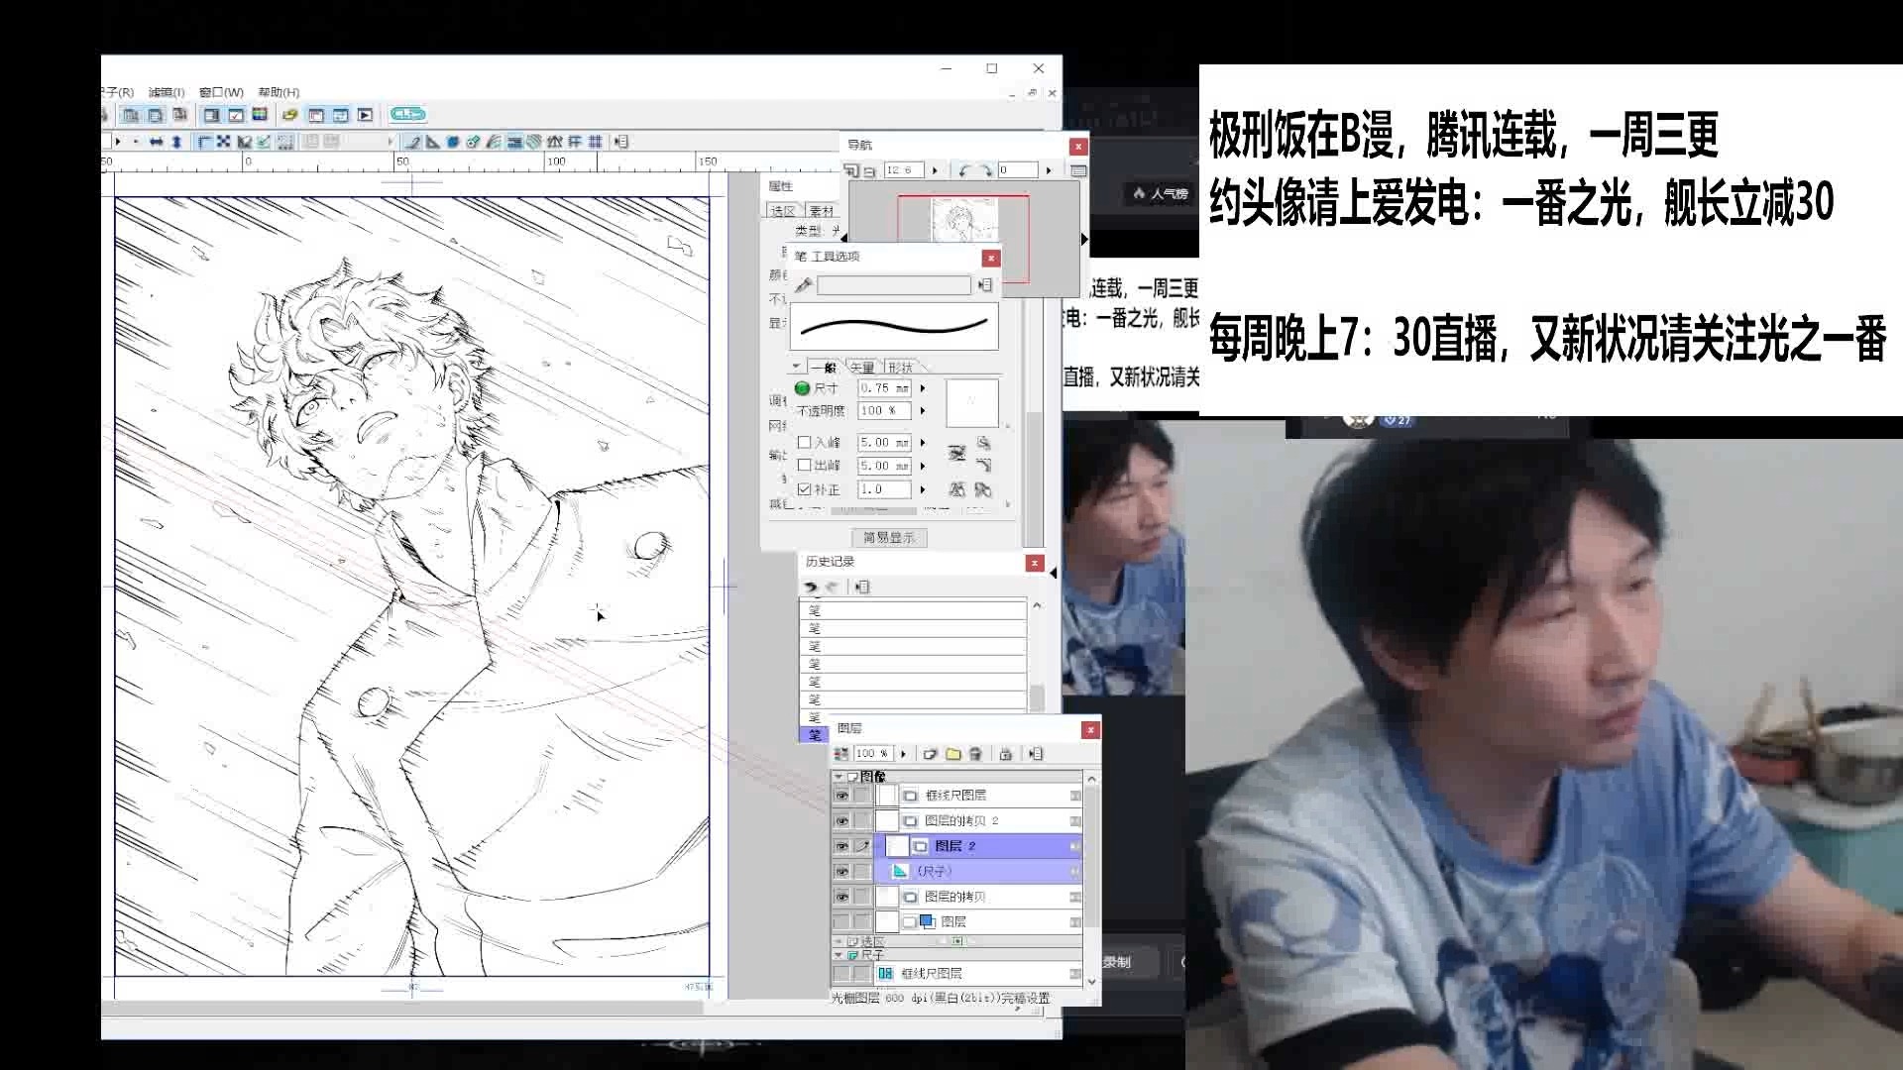Delete layer with the trash icon
Image resolution: width=1903 pixels, height=1070 pixels.
tap(975, 754)
